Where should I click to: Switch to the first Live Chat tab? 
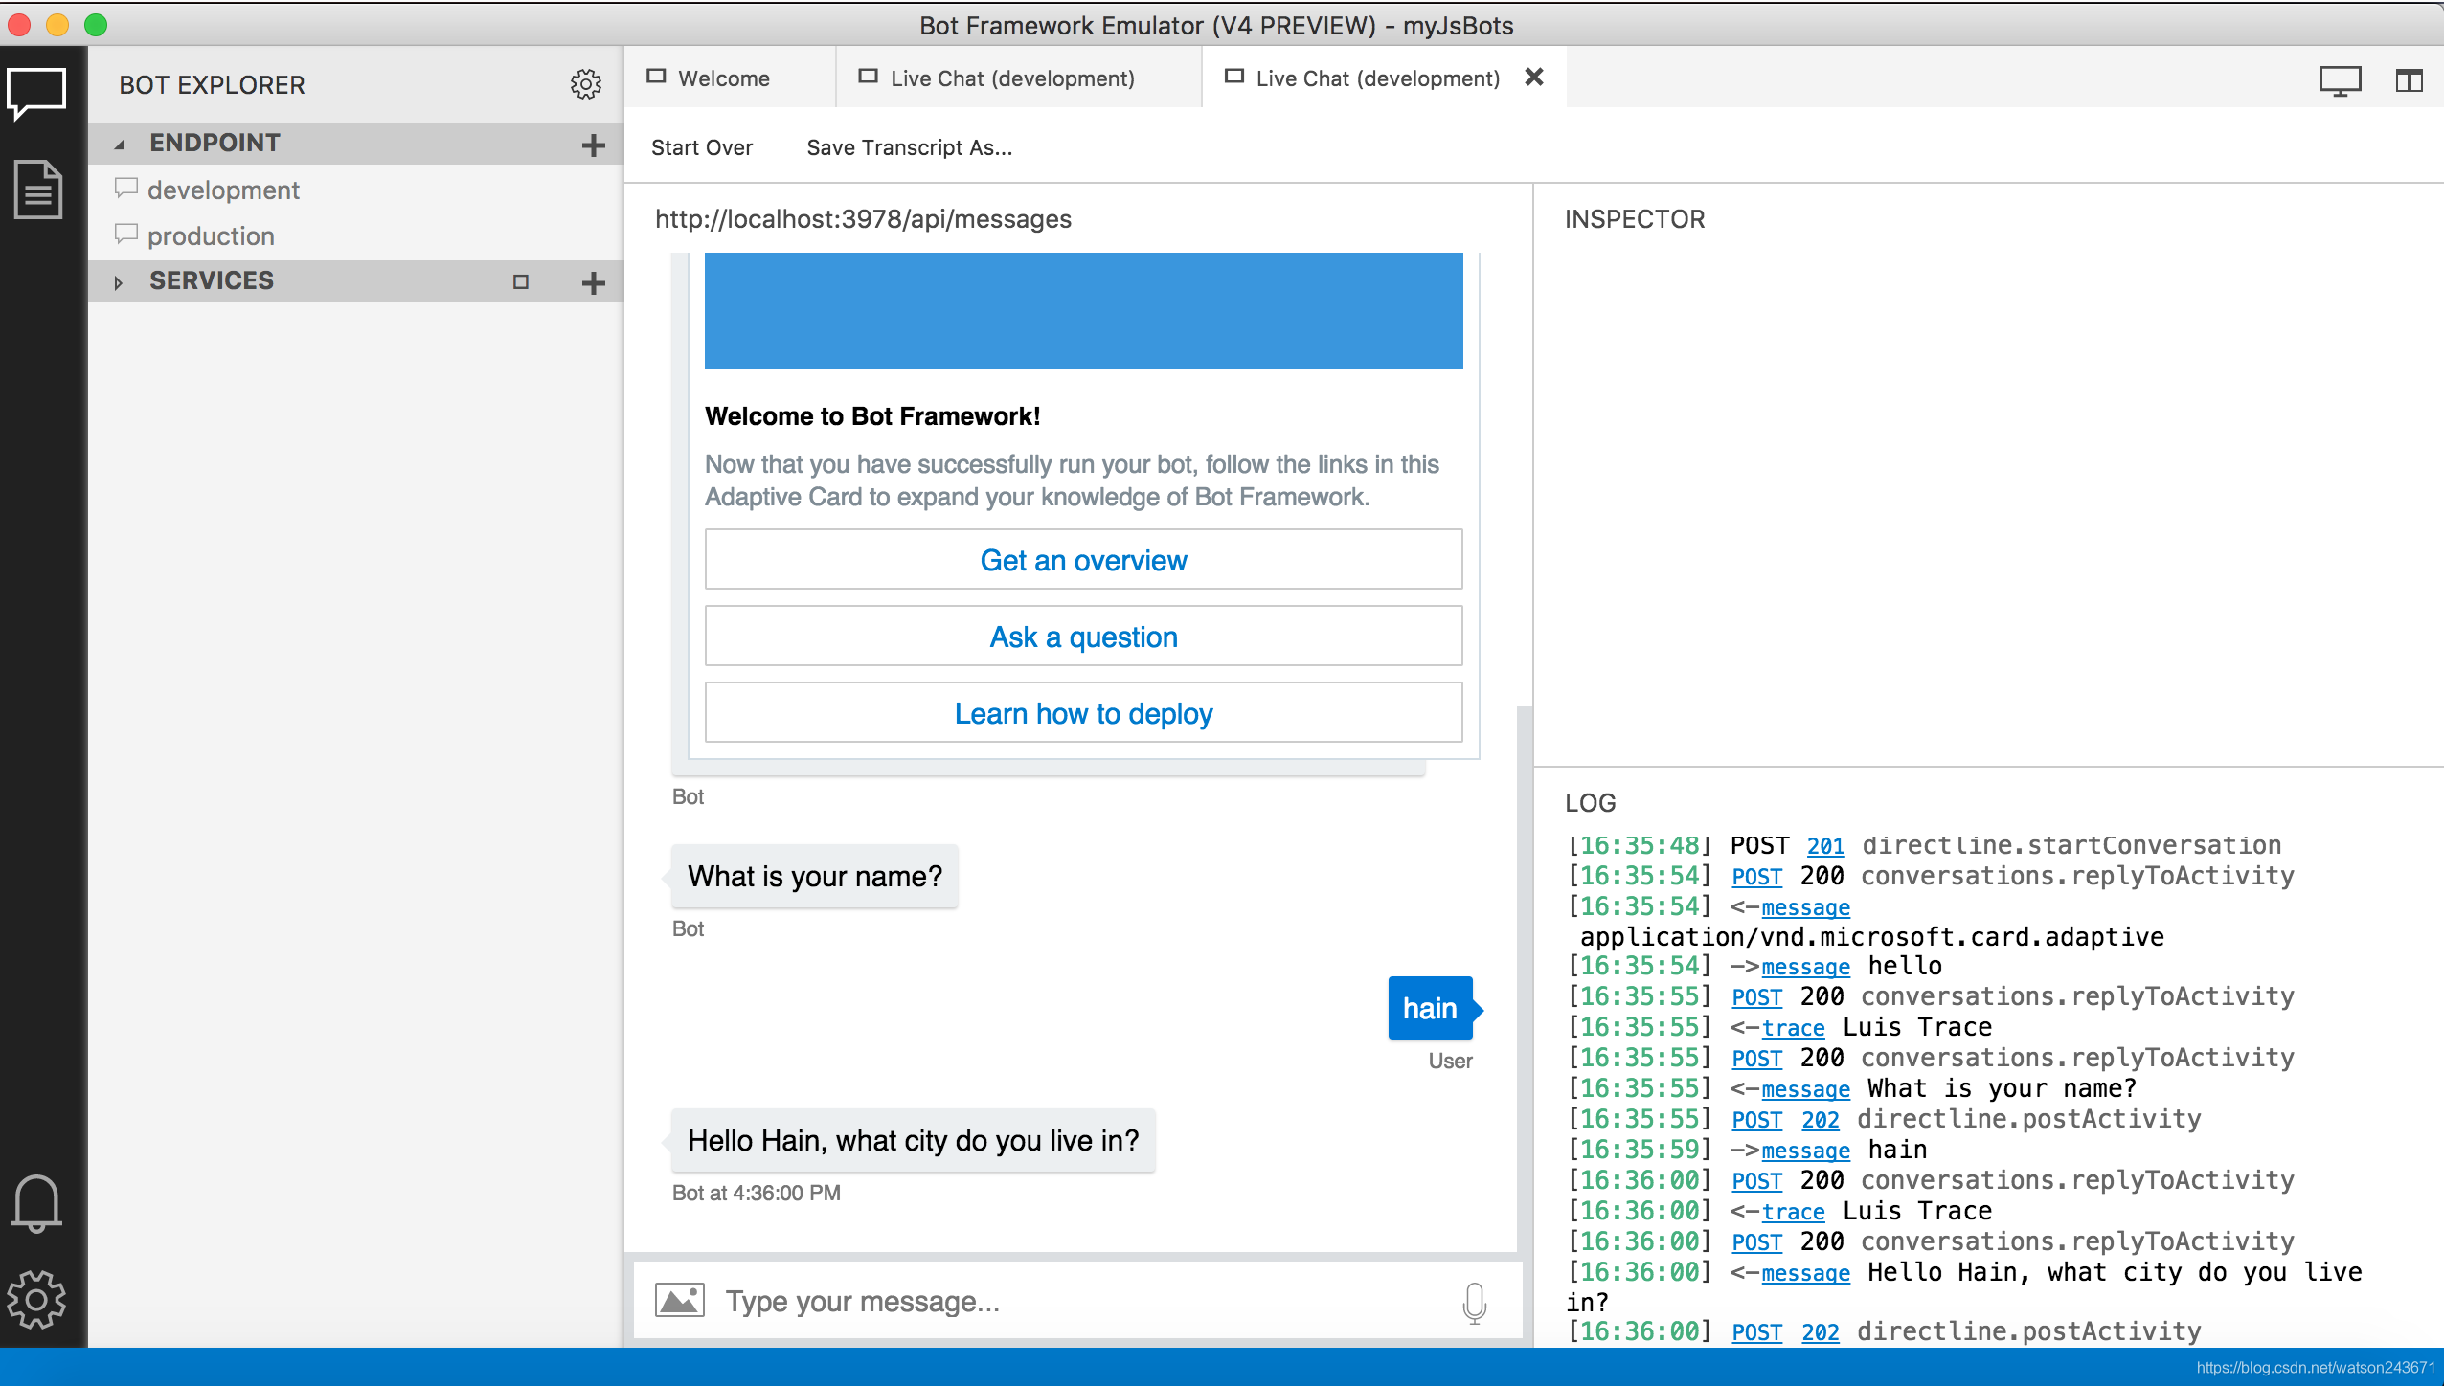pyautogui.click(x=1011, y=78)
